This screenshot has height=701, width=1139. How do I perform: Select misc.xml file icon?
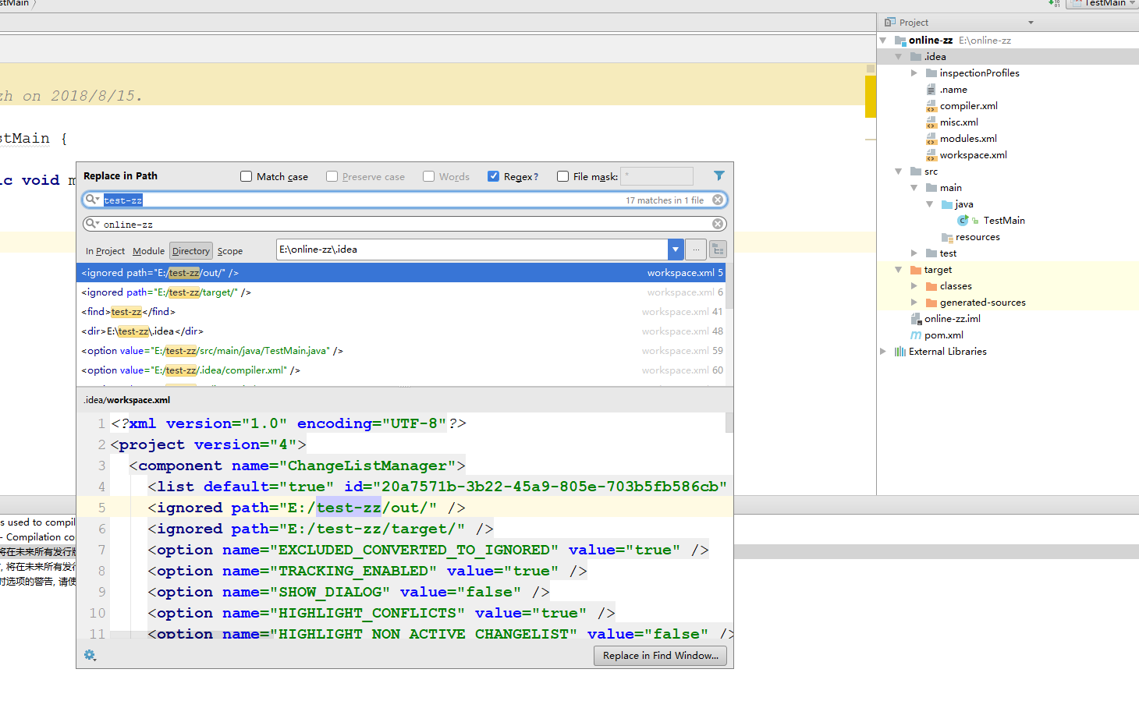931,122
